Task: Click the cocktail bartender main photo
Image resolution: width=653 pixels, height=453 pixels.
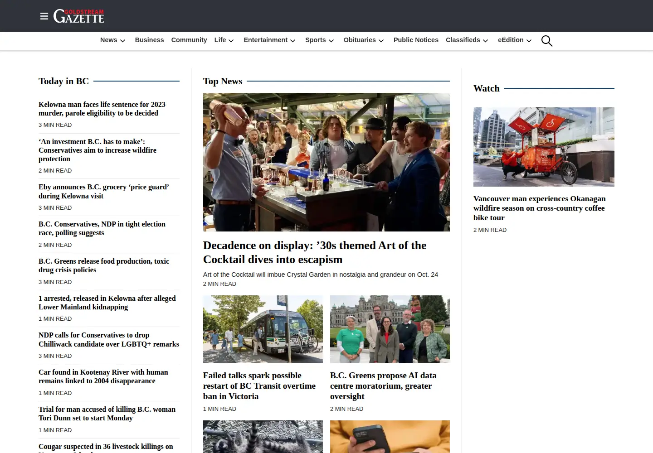Action: pos(326,162)
